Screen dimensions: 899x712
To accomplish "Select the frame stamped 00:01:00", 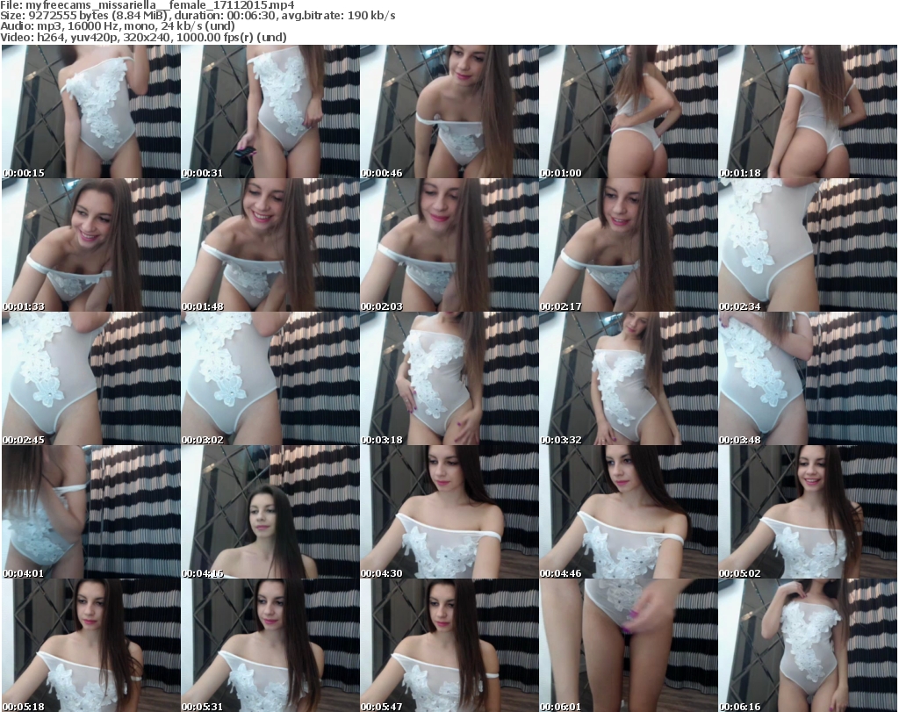I will [629, 111].
